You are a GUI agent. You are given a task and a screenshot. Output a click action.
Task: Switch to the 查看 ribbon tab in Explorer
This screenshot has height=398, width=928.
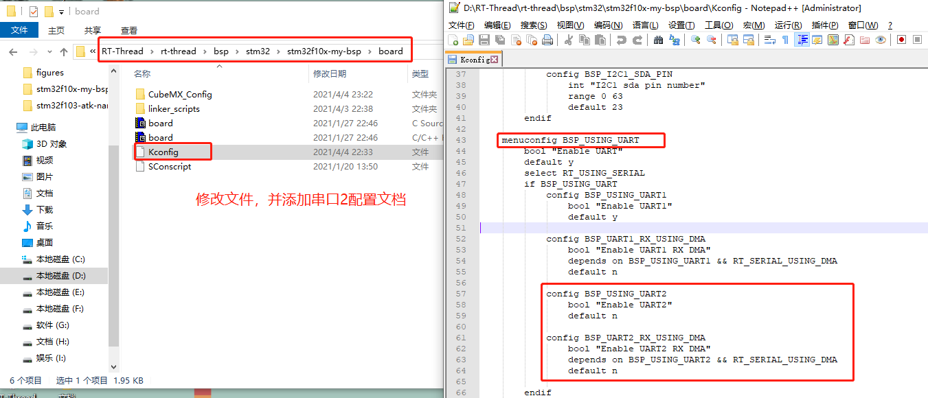point(129,30)
